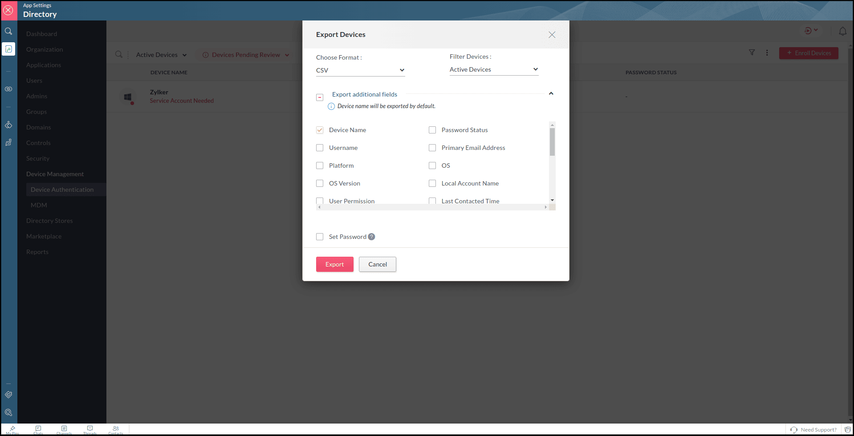This screenshot has width=854, height=436.
Task: Open Reports in the sidebar
Action: pos(37,252)
